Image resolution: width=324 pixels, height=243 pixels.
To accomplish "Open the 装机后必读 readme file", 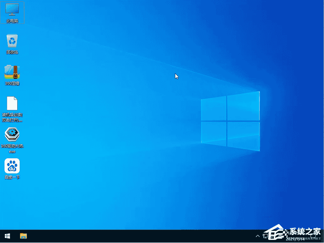I will coord(12,103).
